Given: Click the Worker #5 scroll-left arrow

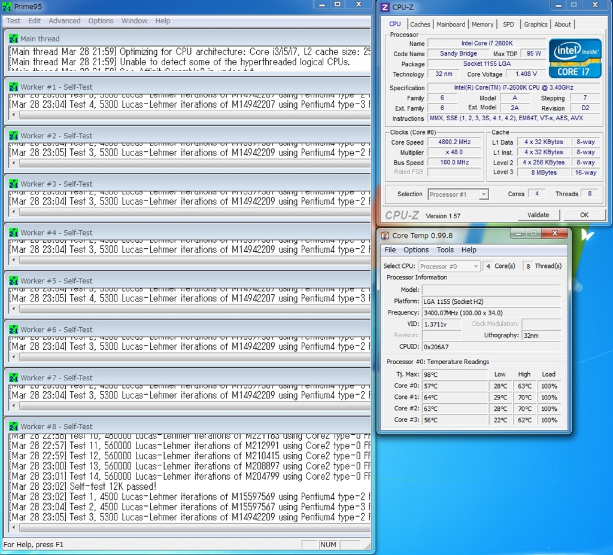Looking at the screenshot, I should pyautogui.click(x=14, y=309).
